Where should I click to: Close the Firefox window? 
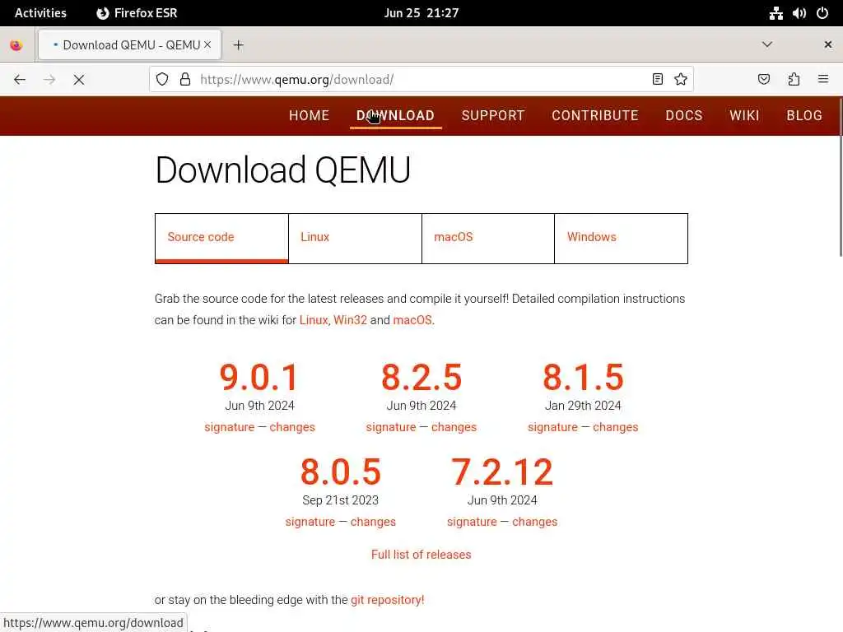[828, 44]
